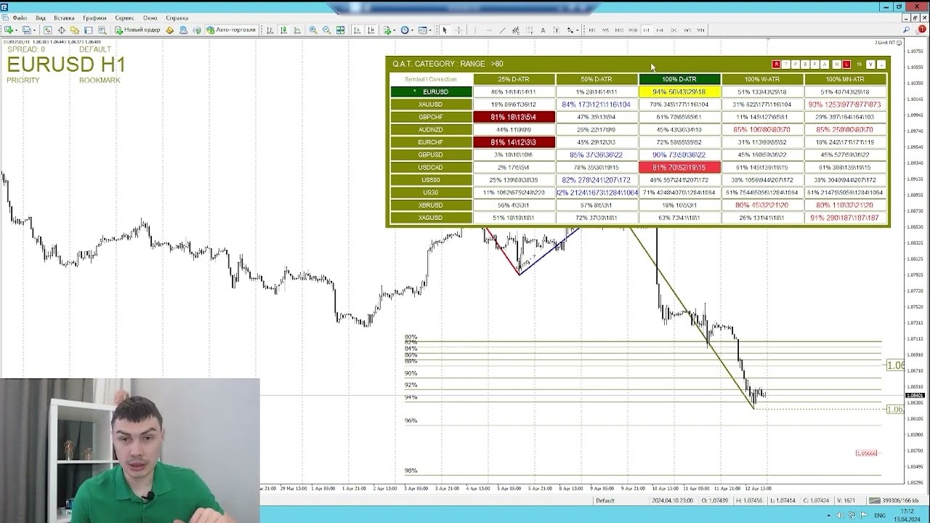930x523 pixels.
Task: Select XAUUSD symbol in QAT panel
Action: pyautogui.click(x=431, y=105)
